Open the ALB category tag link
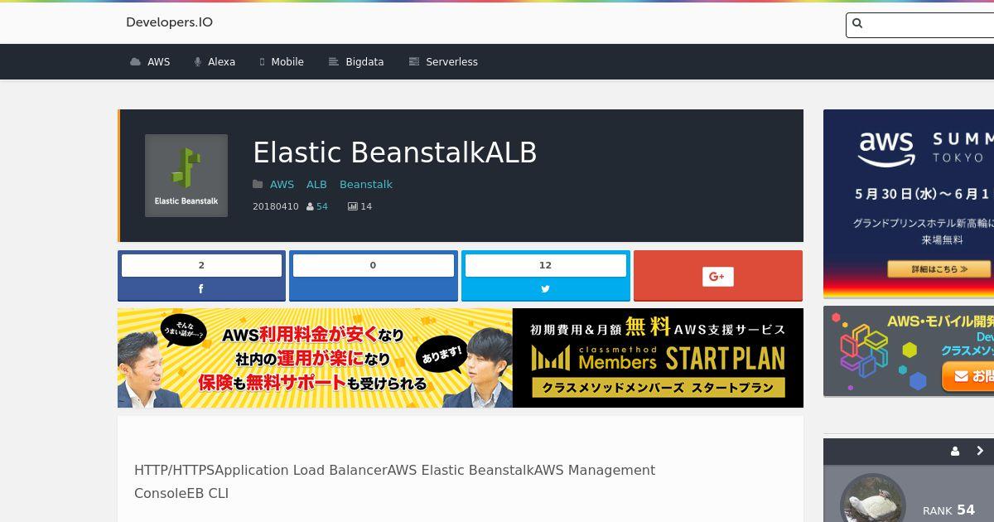The width and height of the screenshot is (994, 522). [x=316, y=185]
